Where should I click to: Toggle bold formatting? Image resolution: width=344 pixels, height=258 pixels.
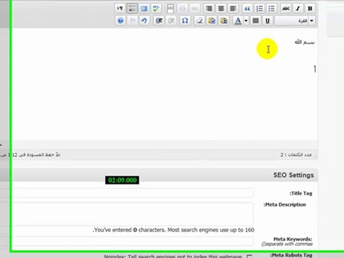coord(310,9)
